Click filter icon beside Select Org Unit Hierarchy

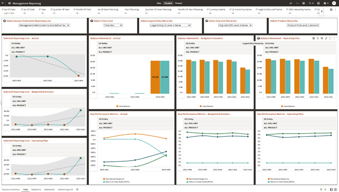point(207,21)
